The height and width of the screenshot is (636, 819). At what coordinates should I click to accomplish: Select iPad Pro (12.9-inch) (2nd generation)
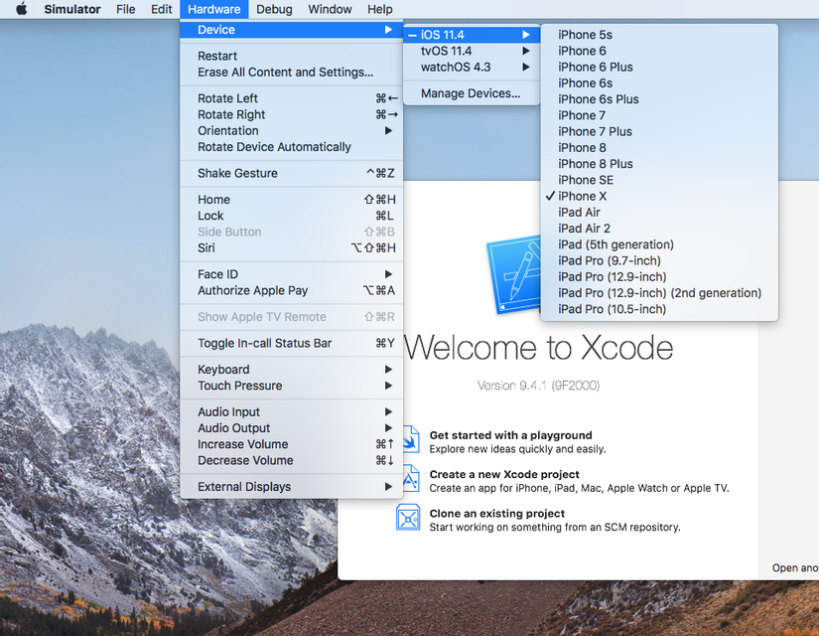click(659, 293)
